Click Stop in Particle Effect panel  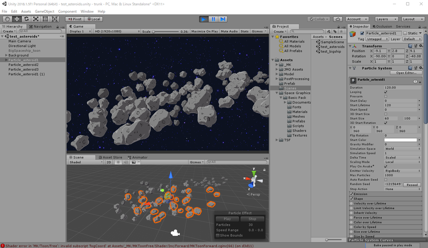[x=252, y=219]
